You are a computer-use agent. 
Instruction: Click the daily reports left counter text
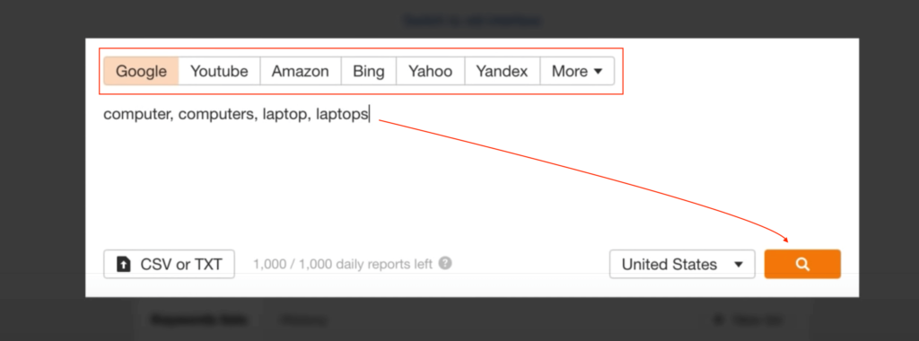click(343, 264)
